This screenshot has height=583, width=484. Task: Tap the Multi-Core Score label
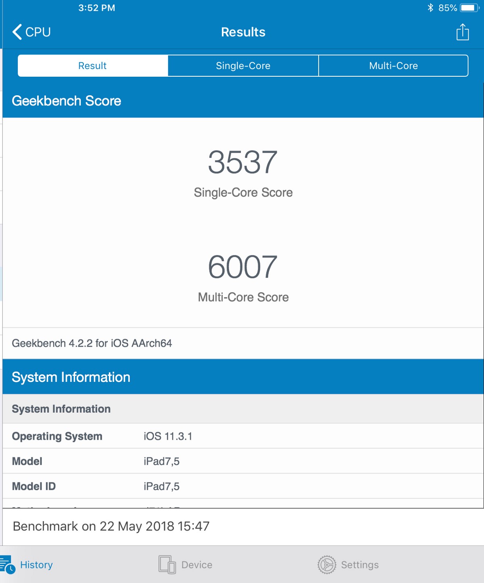(x=243, y=297)
